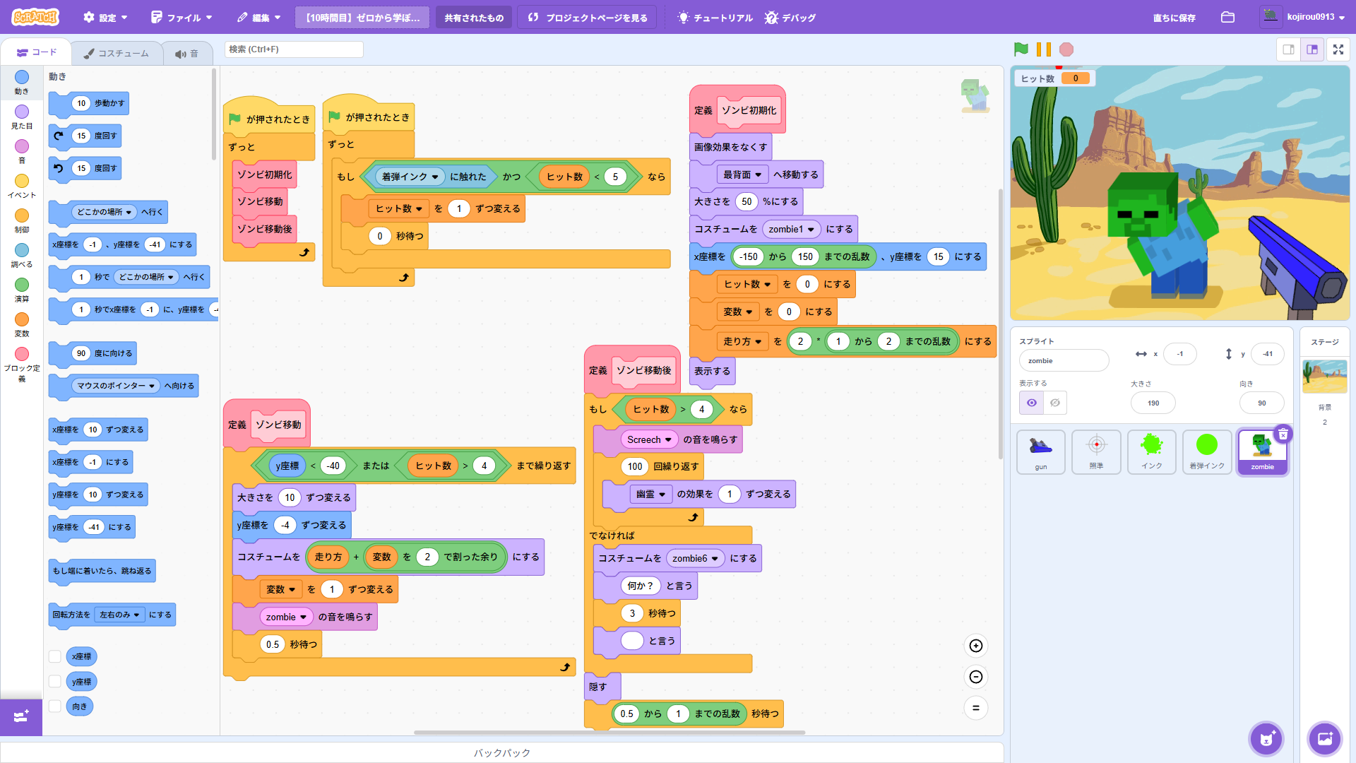This screenshot has height=763, width=1356.
Task: Click the green flag to start
Action: coord(1021,49)
